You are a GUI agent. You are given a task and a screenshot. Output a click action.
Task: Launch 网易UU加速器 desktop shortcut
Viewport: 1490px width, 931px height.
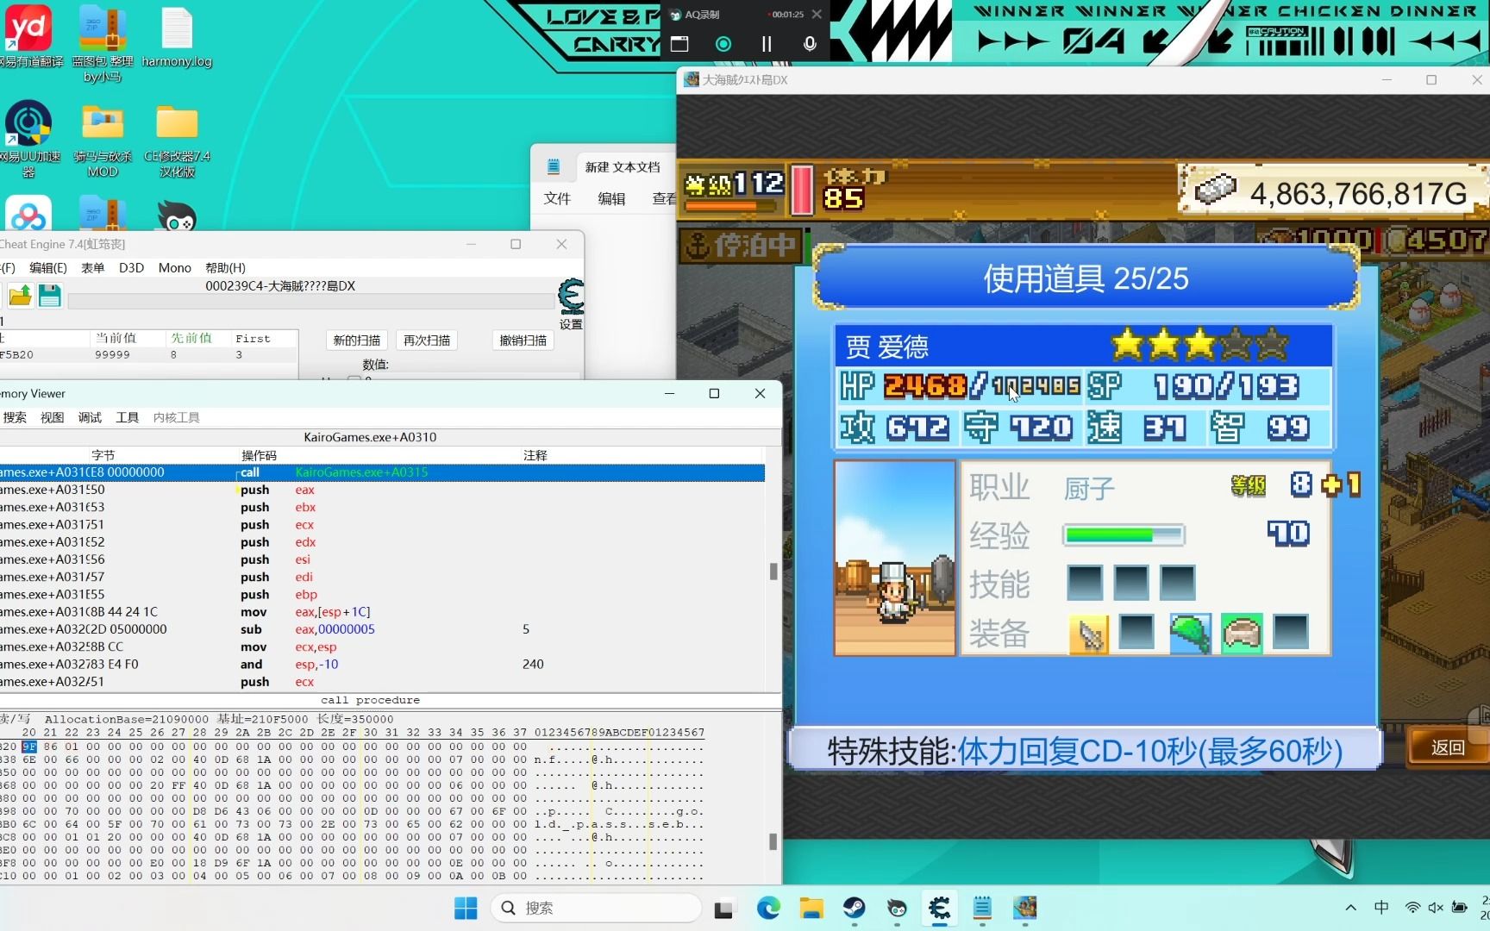point(28,138)
